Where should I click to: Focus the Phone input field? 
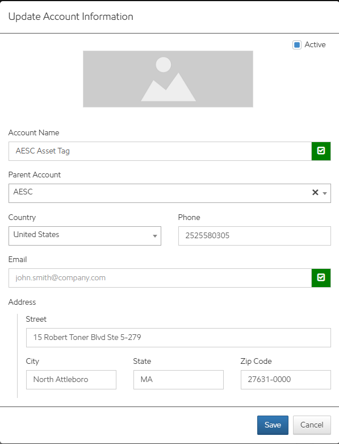tap(254, 235)
